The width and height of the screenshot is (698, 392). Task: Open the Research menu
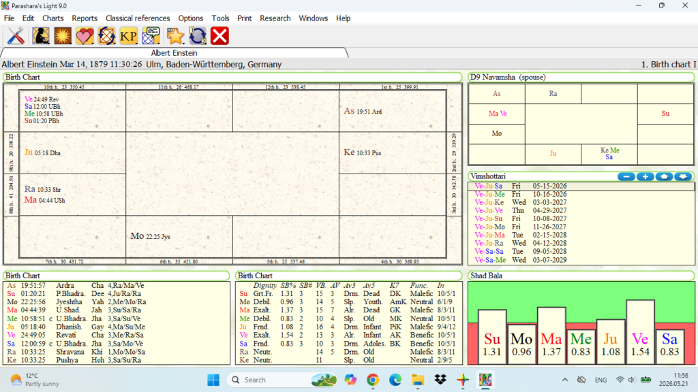tap(275, 18)
